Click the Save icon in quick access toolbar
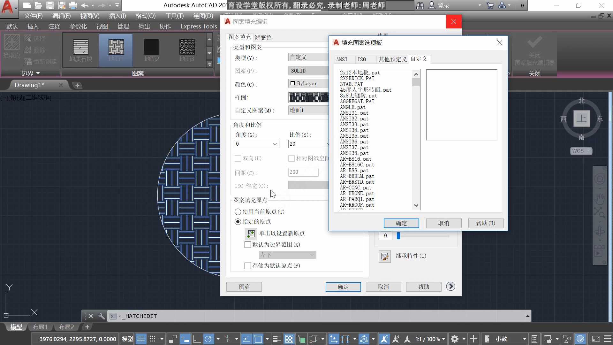 (x=50, y=5)
